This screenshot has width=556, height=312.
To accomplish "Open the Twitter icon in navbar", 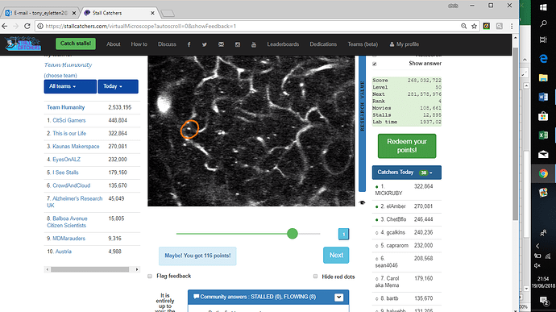I will [x=205, y=44].
